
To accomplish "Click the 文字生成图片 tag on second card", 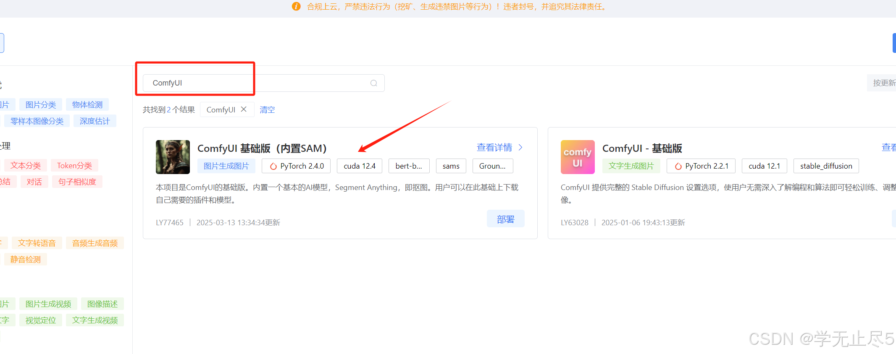I will tap(631, 166).
